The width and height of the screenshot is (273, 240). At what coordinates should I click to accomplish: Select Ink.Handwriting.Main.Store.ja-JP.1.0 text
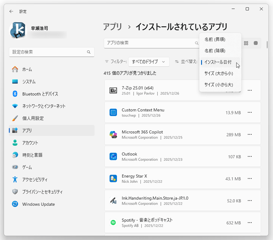[155, 198]
